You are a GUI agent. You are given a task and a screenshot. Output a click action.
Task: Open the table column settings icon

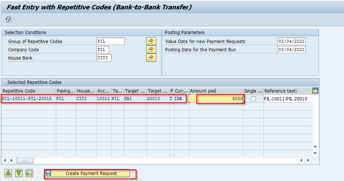coord(315,91)
